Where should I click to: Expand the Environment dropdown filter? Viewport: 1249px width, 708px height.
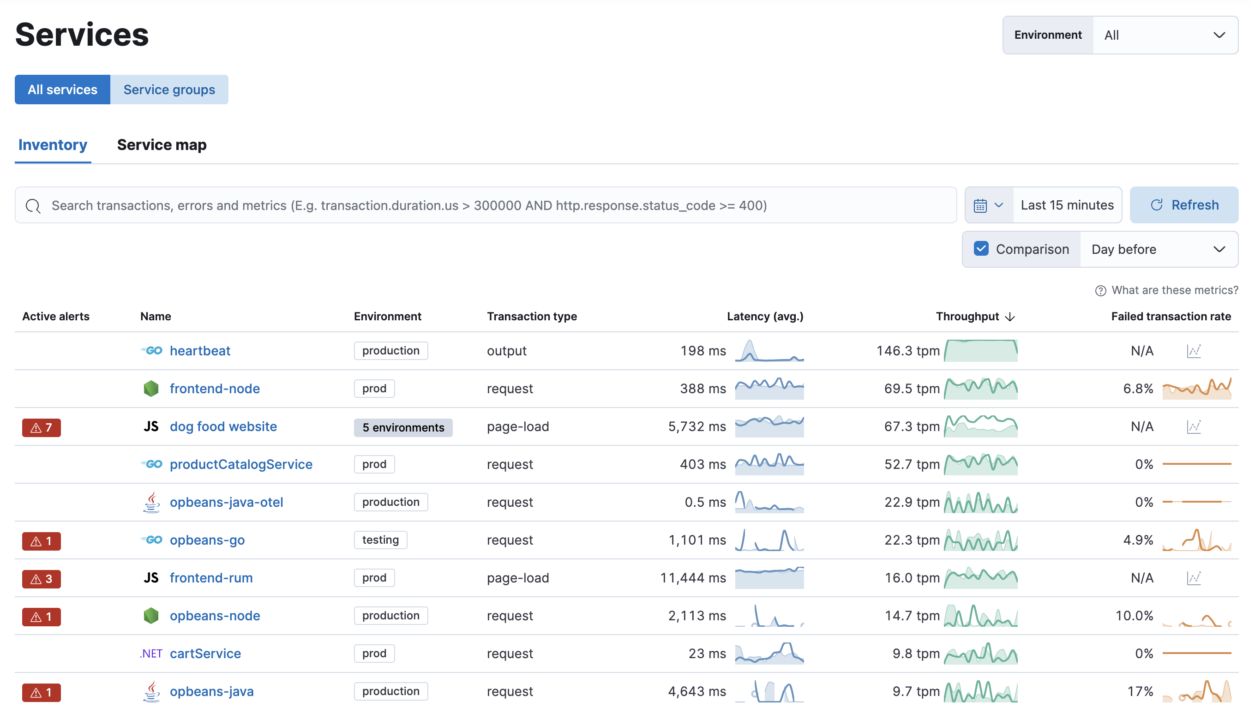point(1163,34)
